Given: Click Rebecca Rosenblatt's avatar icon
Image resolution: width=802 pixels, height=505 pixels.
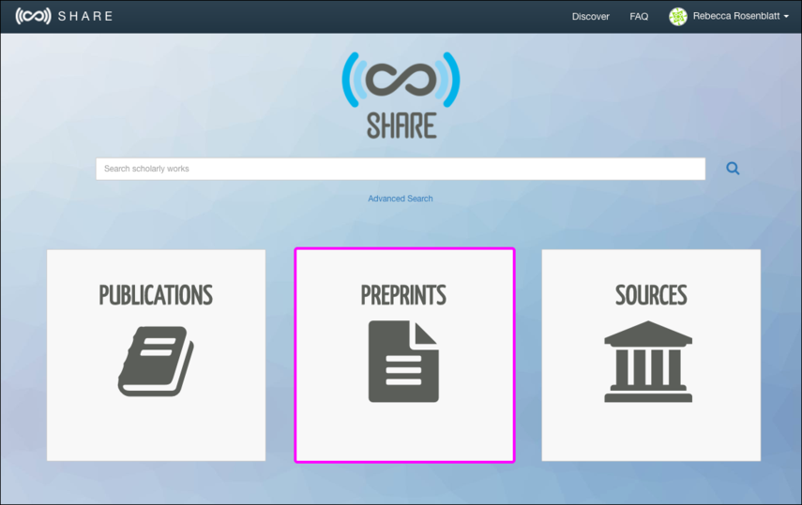Looking at the screenshot, I should pyautogui.click(x=677, y=16).
